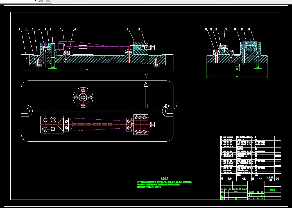
Task: Click part callout number 1 in section view
Action: [19, 29]
